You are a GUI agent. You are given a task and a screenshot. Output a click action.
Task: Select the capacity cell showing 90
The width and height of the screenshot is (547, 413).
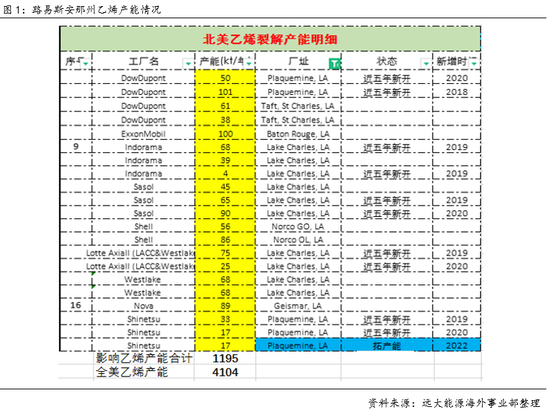(x=225, y=213)
